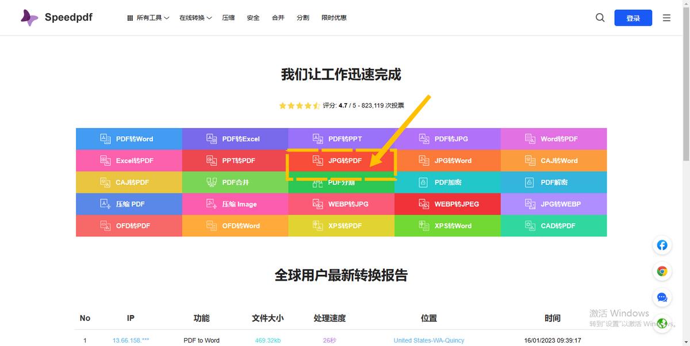The height and width of the screenshot is (346, 690).
Task: Select the PDF转Word tool
Action: tap(129, 138)
